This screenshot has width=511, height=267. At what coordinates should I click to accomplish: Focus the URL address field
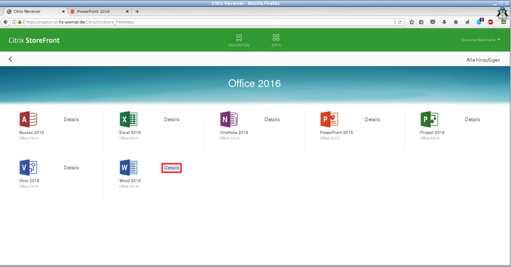click(x=208, y=22)
